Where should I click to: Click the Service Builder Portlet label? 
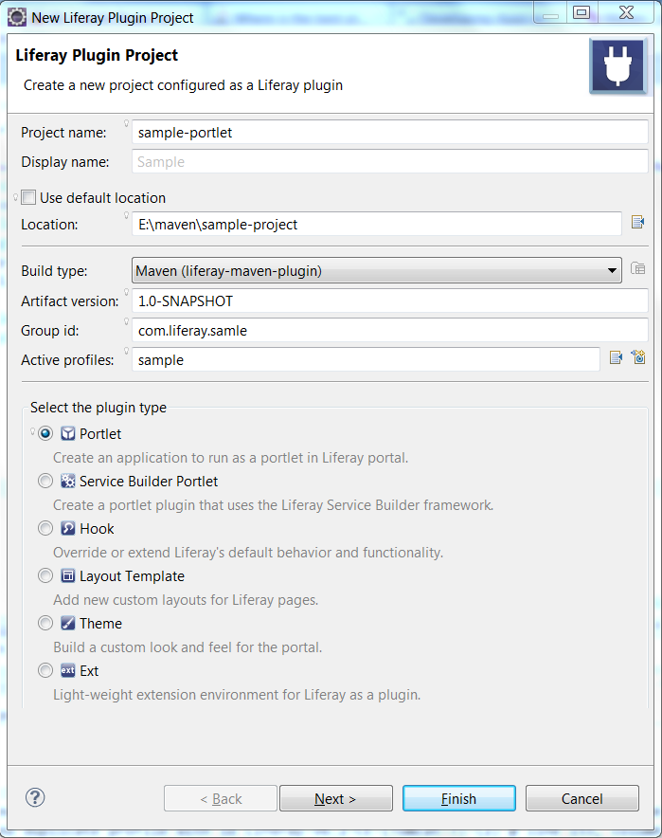coord(149,482)
